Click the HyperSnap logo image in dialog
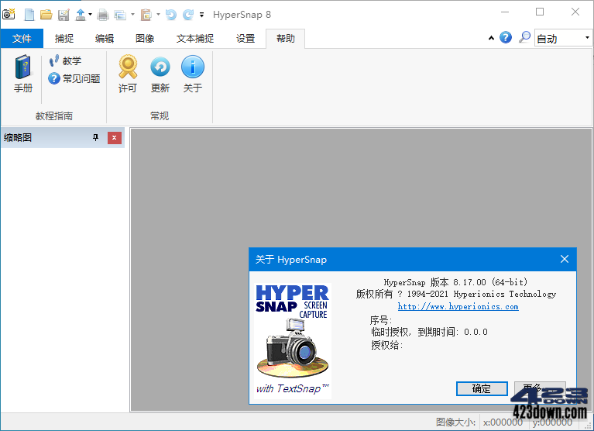The width and height of the screenshot is (594, 431). click(x=293, y=340)
